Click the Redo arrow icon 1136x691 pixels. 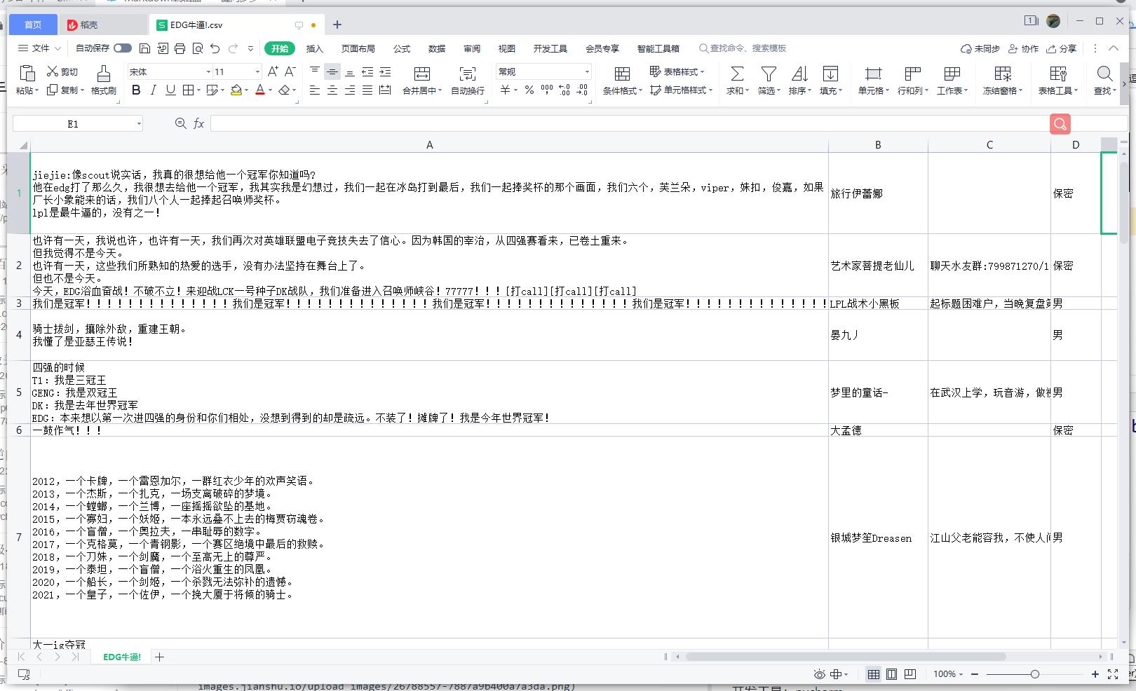[x=234, y=48]
